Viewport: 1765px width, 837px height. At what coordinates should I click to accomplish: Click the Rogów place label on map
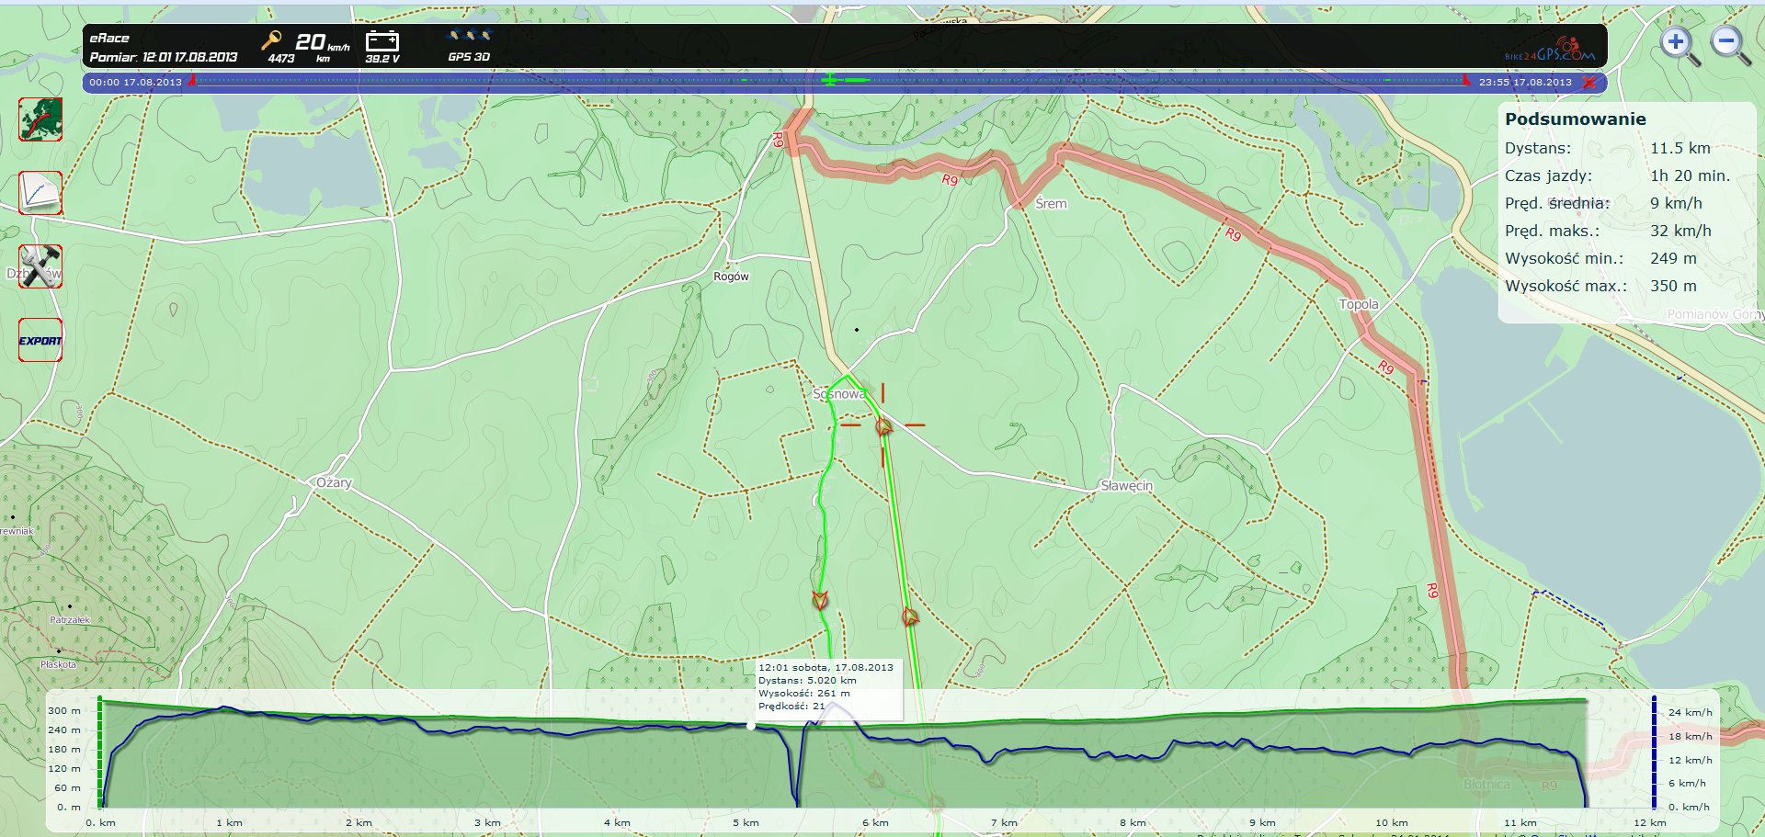731,277
